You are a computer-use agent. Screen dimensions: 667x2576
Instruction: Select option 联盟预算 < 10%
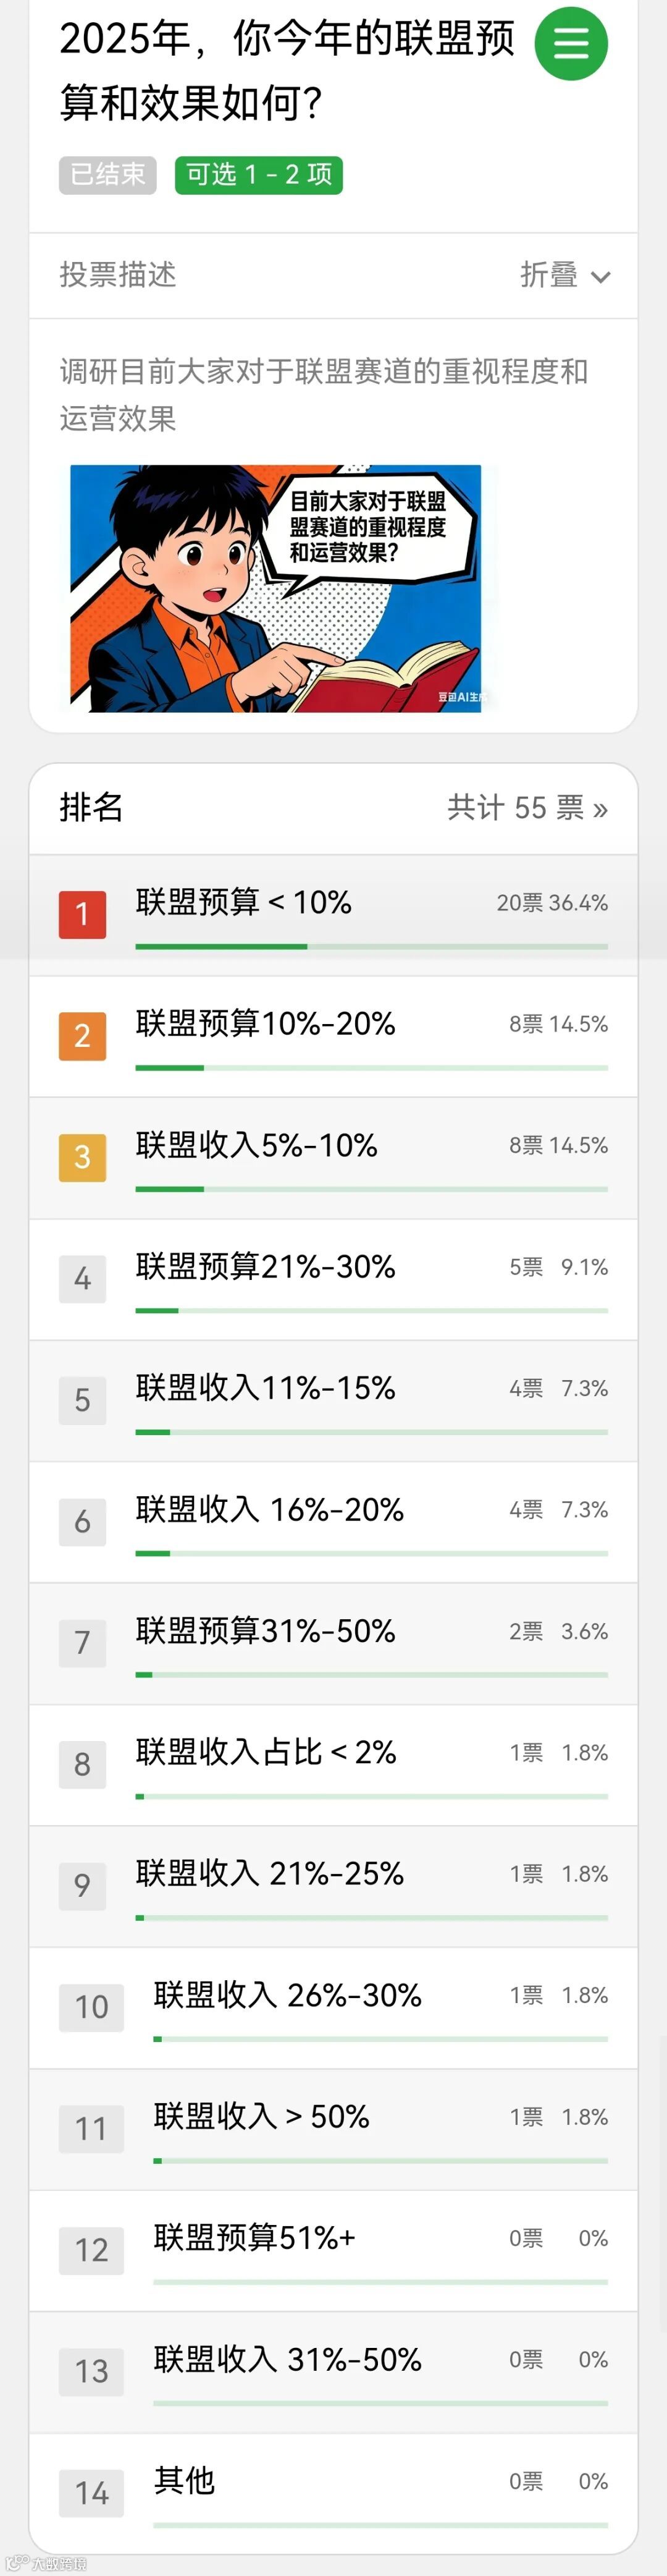coord(333,915)
